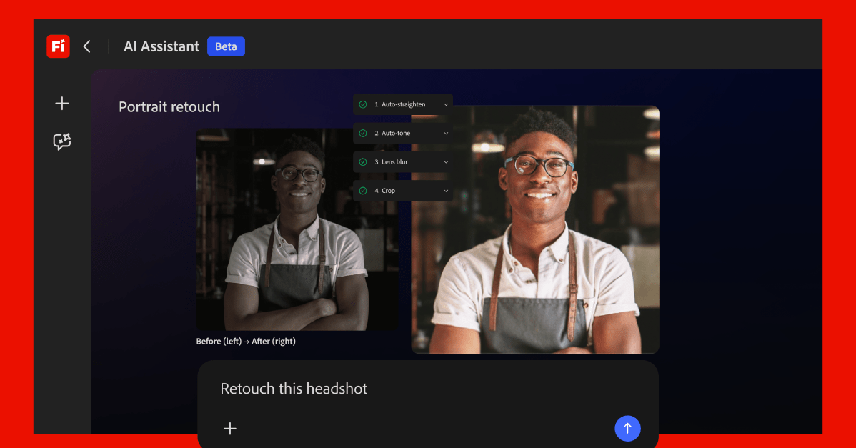Click the 'Before (left) → After (right)' caption
This screenshot has height=448, width=856.
[x=247, y=341]
